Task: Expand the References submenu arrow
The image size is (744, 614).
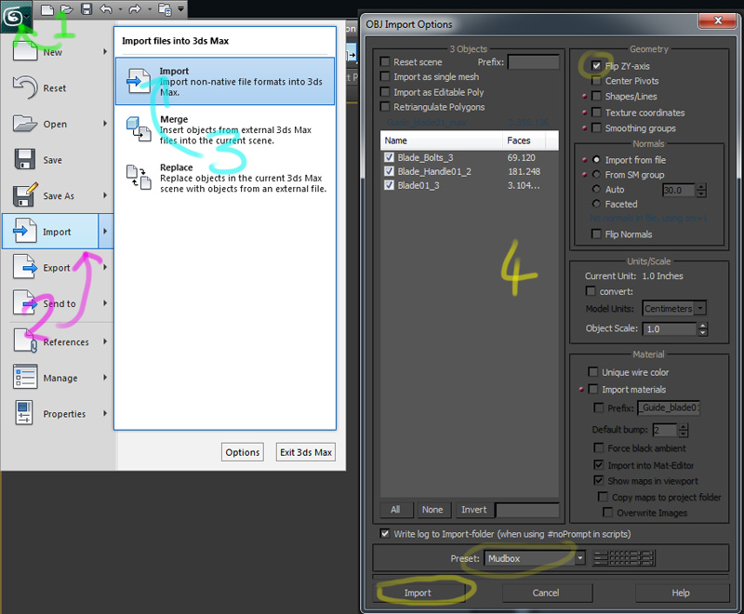Action: click(x=105, y=341)
